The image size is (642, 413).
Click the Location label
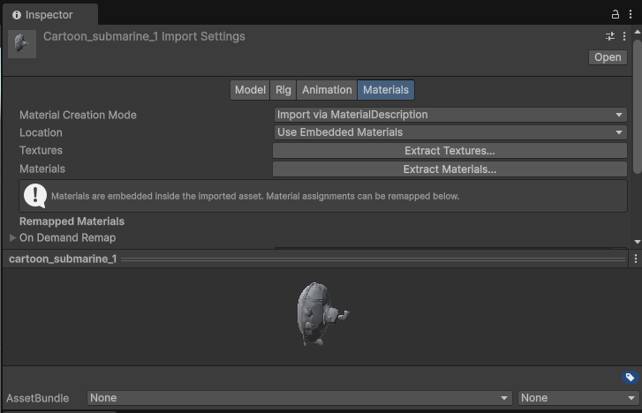coord(41,132)
